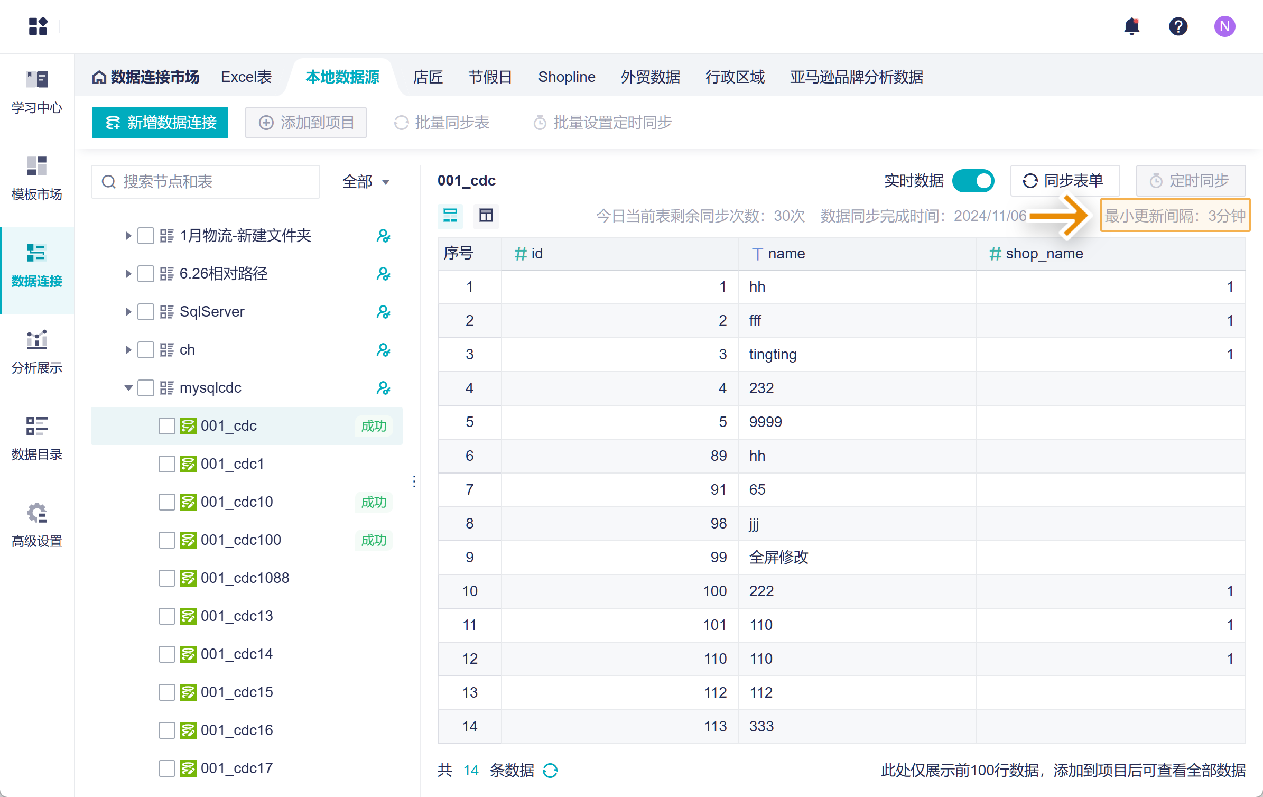Switch to the table layout view icon
Image resolution: width=1263 pixels, height=797 pixels.
click(486, 215)
